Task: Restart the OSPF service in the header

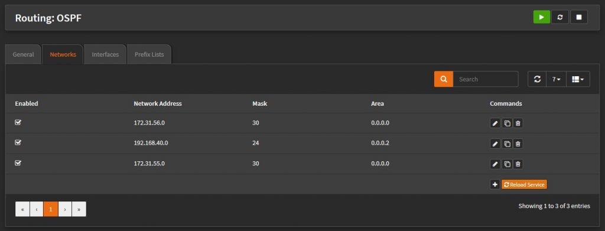Action: (560, 17)
